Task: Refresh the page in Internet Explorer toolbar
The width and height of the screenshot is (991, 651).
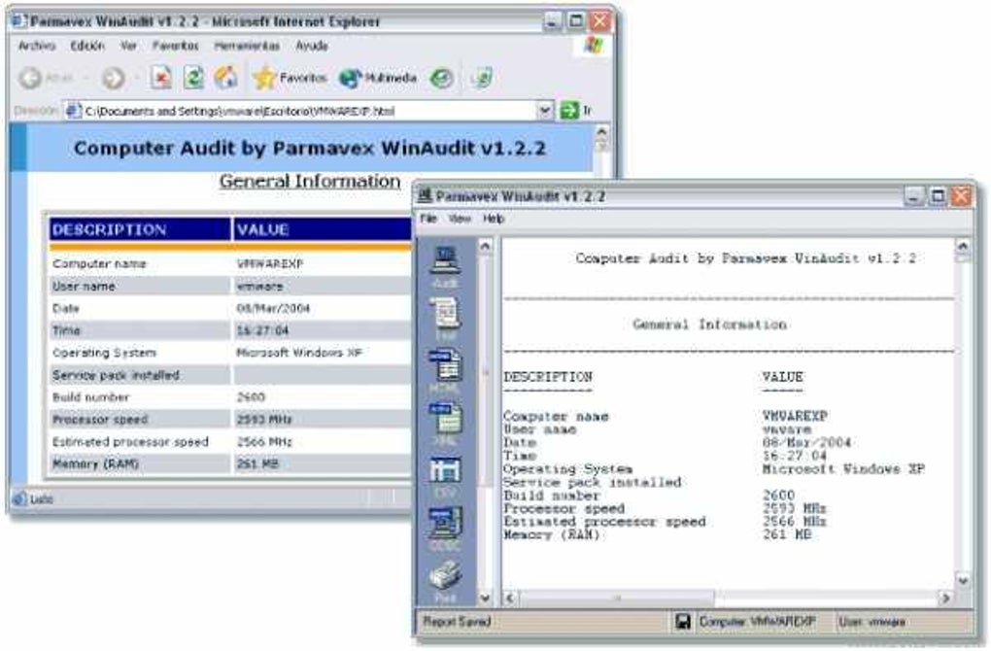Action: [x=193, y=78]
